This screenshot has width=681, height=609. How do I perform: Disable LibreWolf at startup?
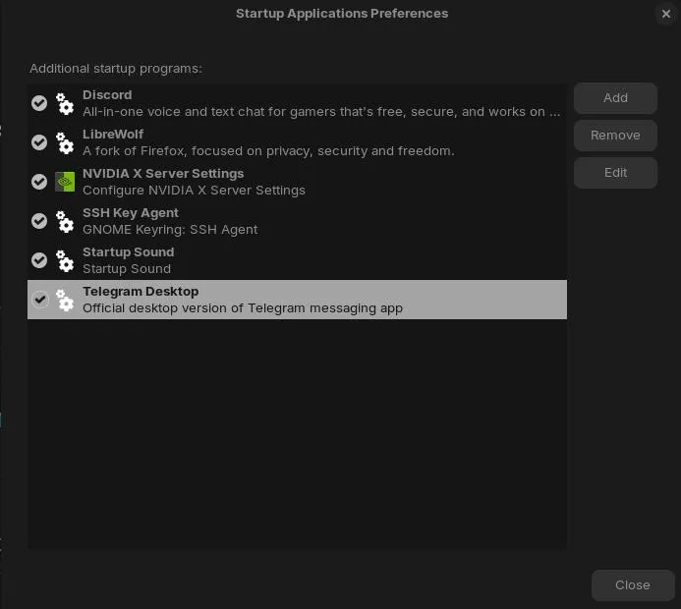pos(39,142)
